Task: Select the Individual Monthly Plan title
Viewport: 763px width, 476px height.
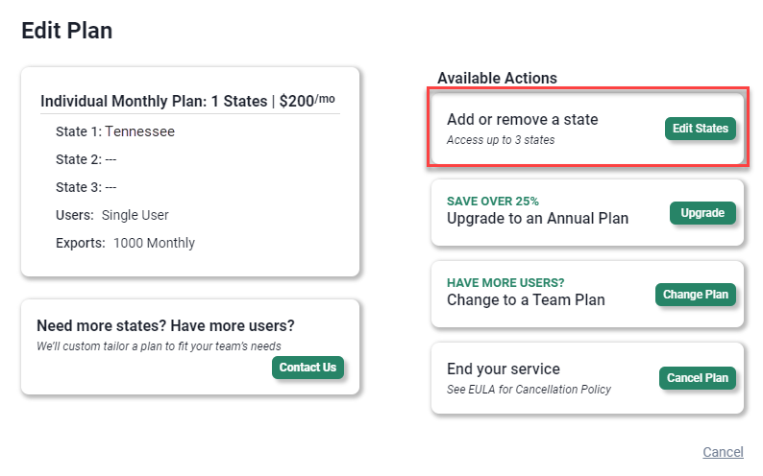Action: pyautogui.click(x=187, y=101)
